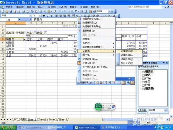Apply currency style icon

[x=73, y=16]
